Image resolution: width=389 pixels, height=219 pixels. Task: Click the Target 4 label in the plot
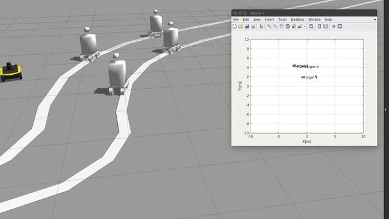pyautogui.click(x=312, y=67)
